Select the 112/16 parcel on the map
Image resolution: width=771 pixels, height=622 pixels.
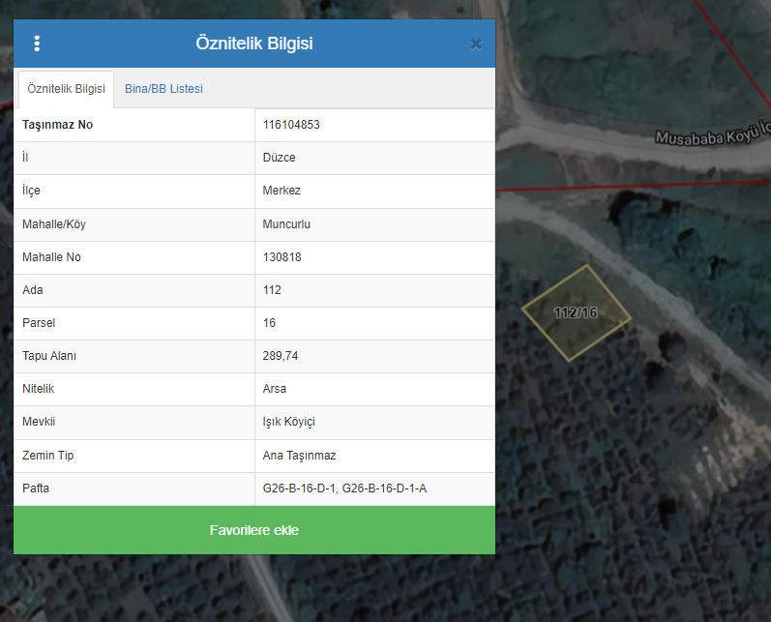(x=576, y=312)
